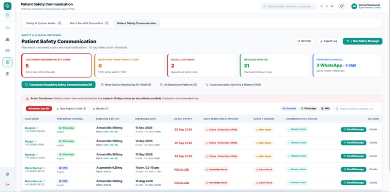The height and width of the screenshot is (192, 390).
Task: Open Safety & System Alerts tab
Action: click(x=44, y=23)
